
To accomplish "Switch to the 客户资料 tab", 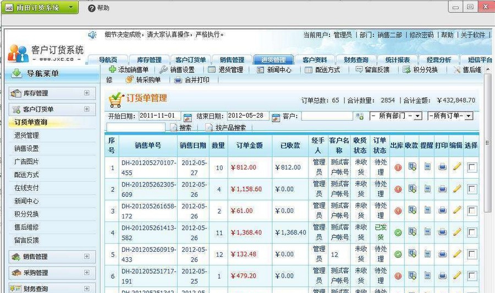I will [315, 59].
